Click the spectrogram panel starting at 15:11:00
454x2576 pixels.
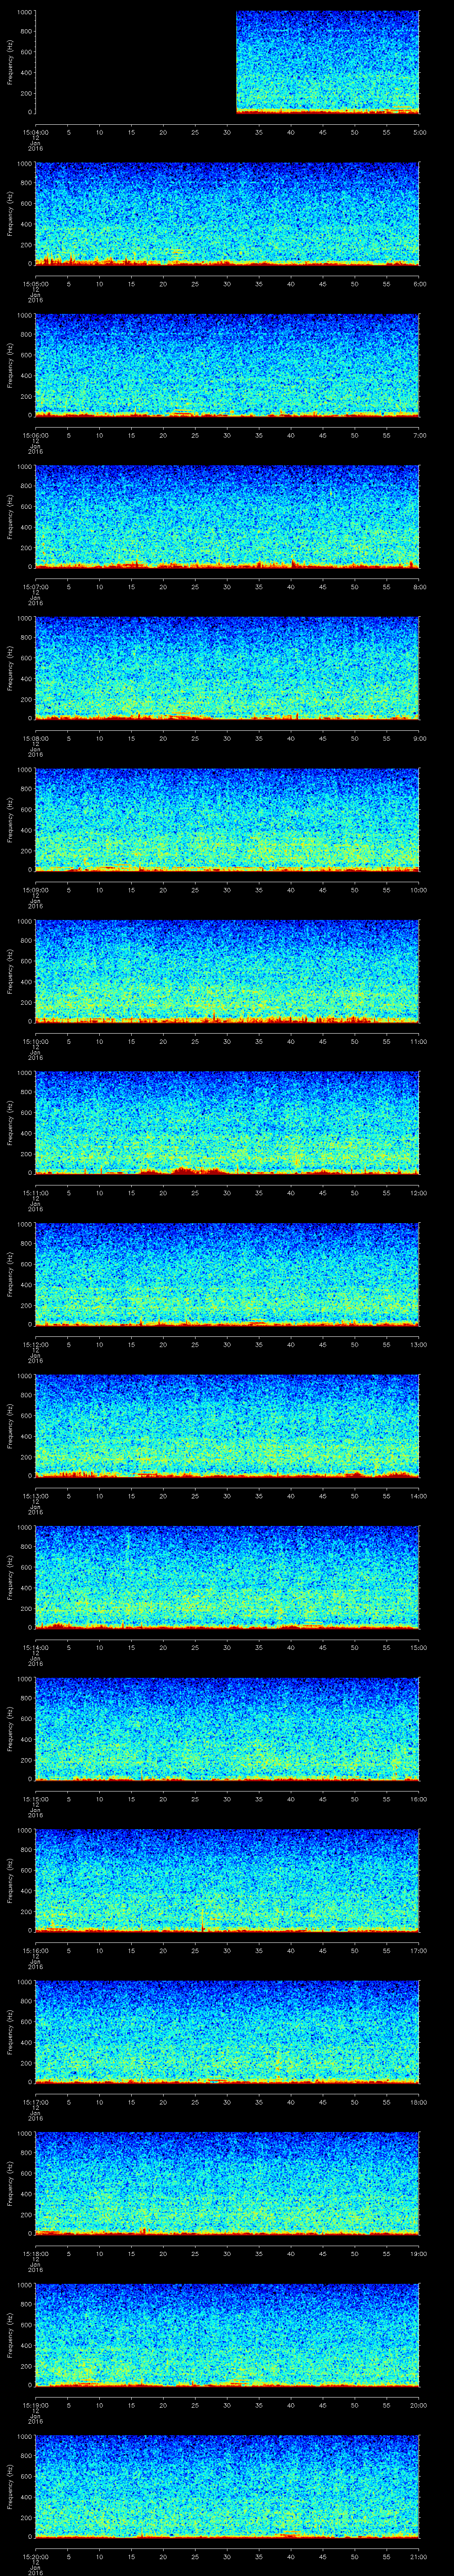pos(227,1123)
